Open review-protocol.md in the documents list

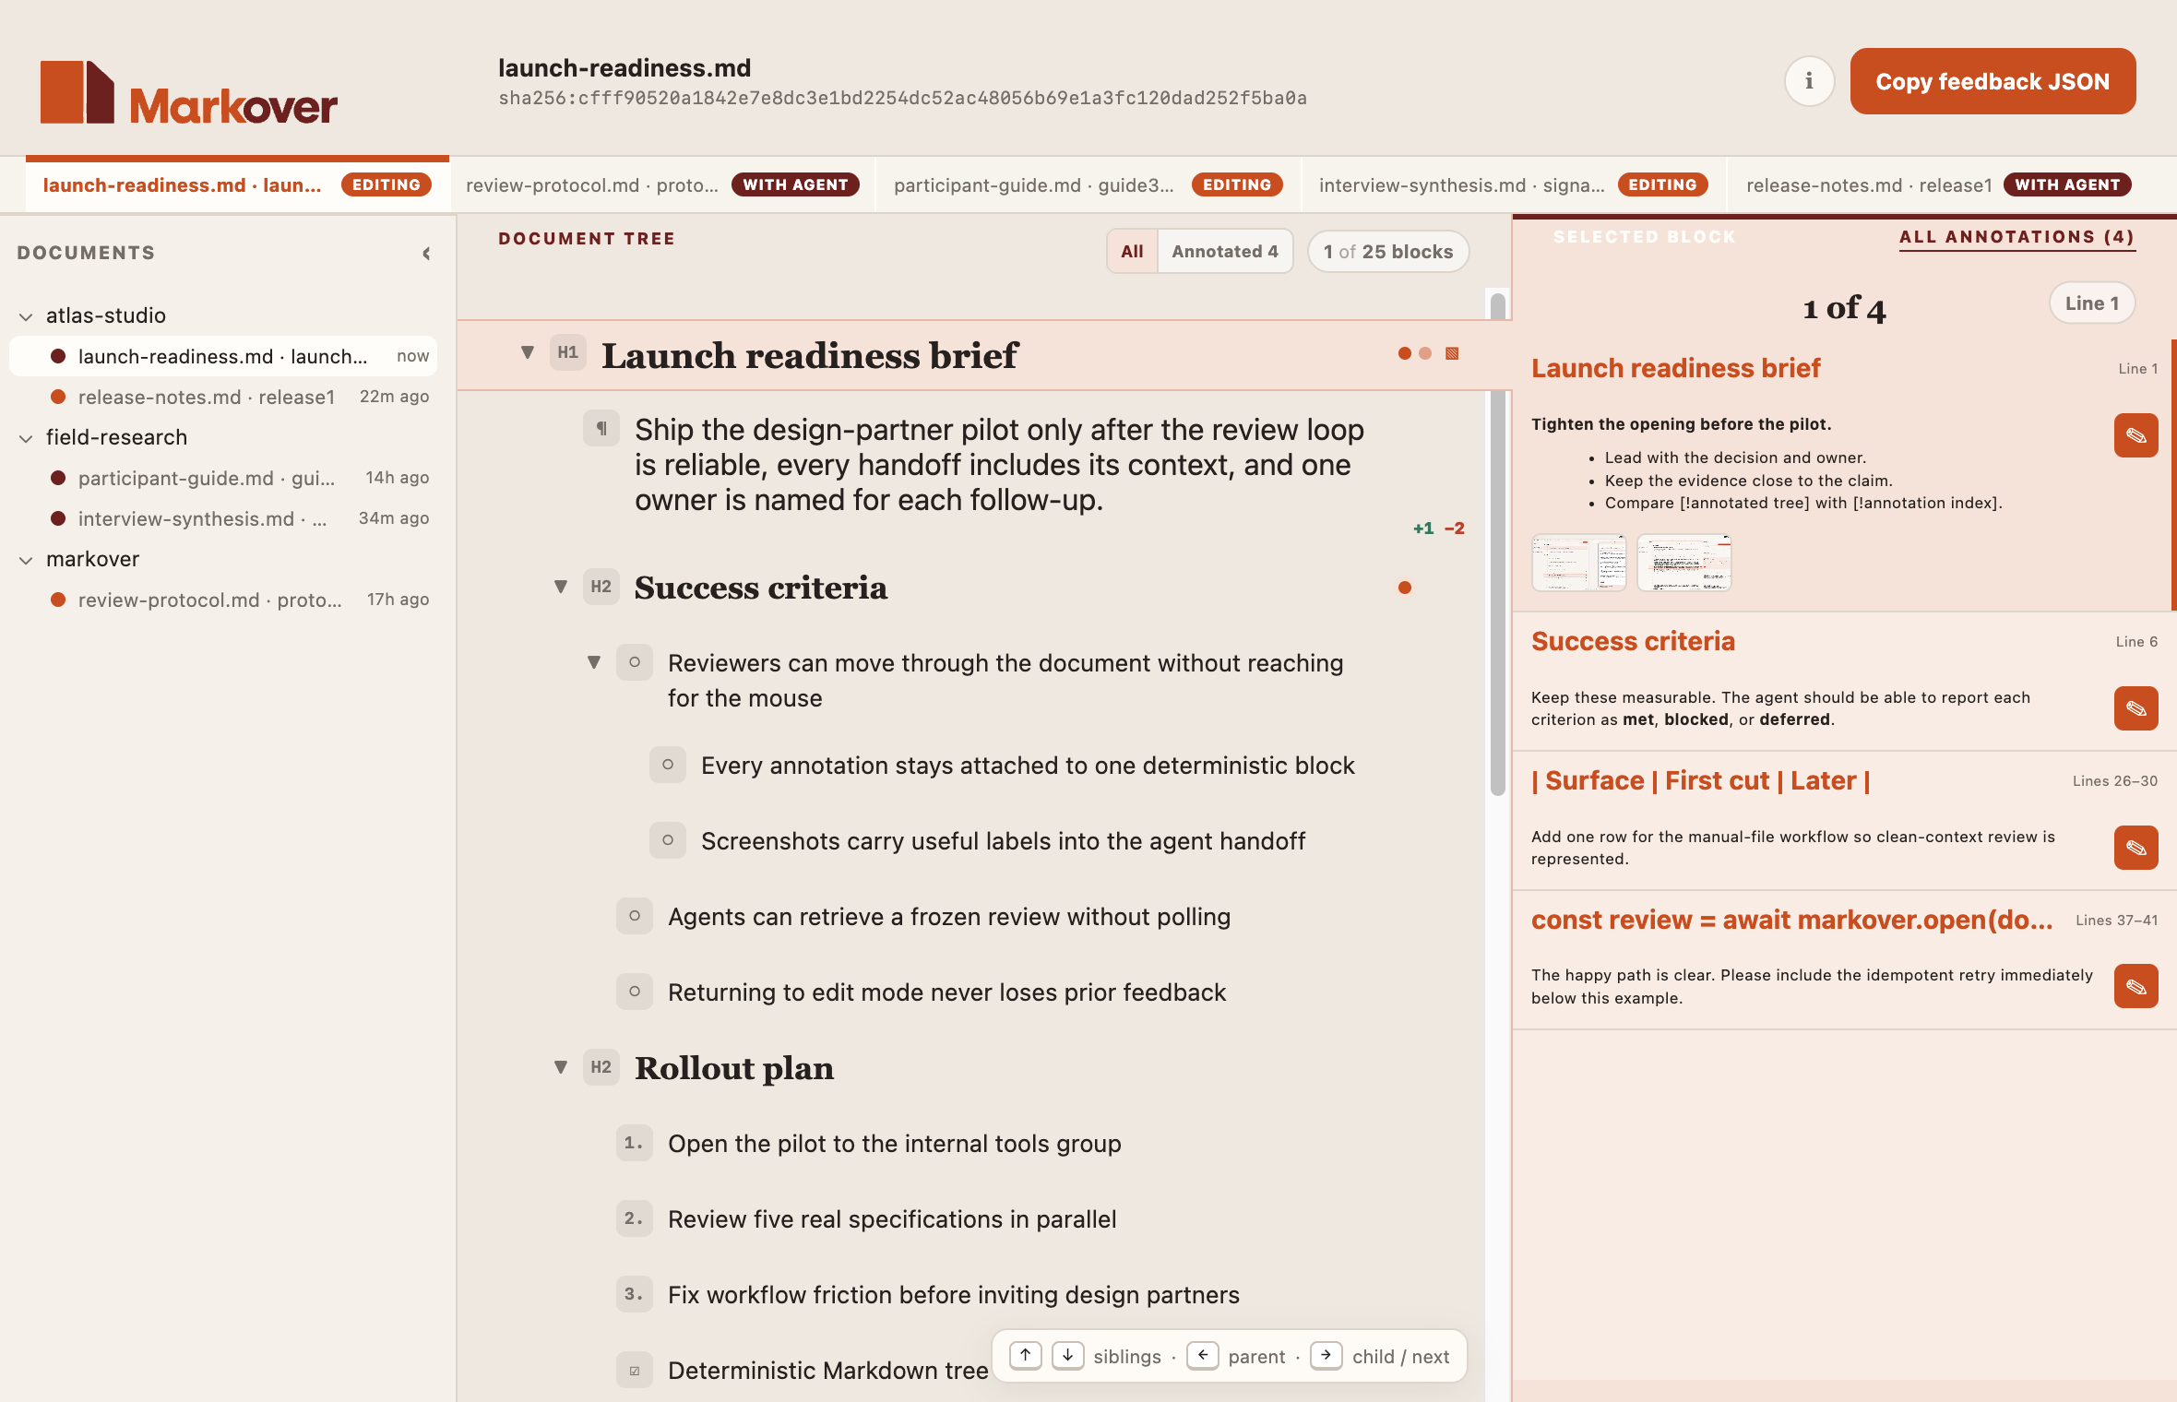tap(223, 600)
